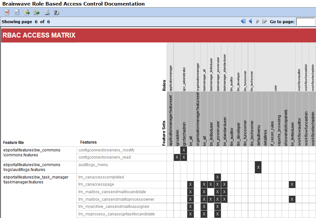Go to the previous page arrow
The width and height of the screenshot is (316, 218).
point(251,21)
